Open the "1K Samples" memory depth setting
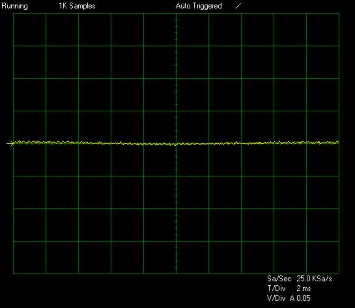 pos(78,6)
